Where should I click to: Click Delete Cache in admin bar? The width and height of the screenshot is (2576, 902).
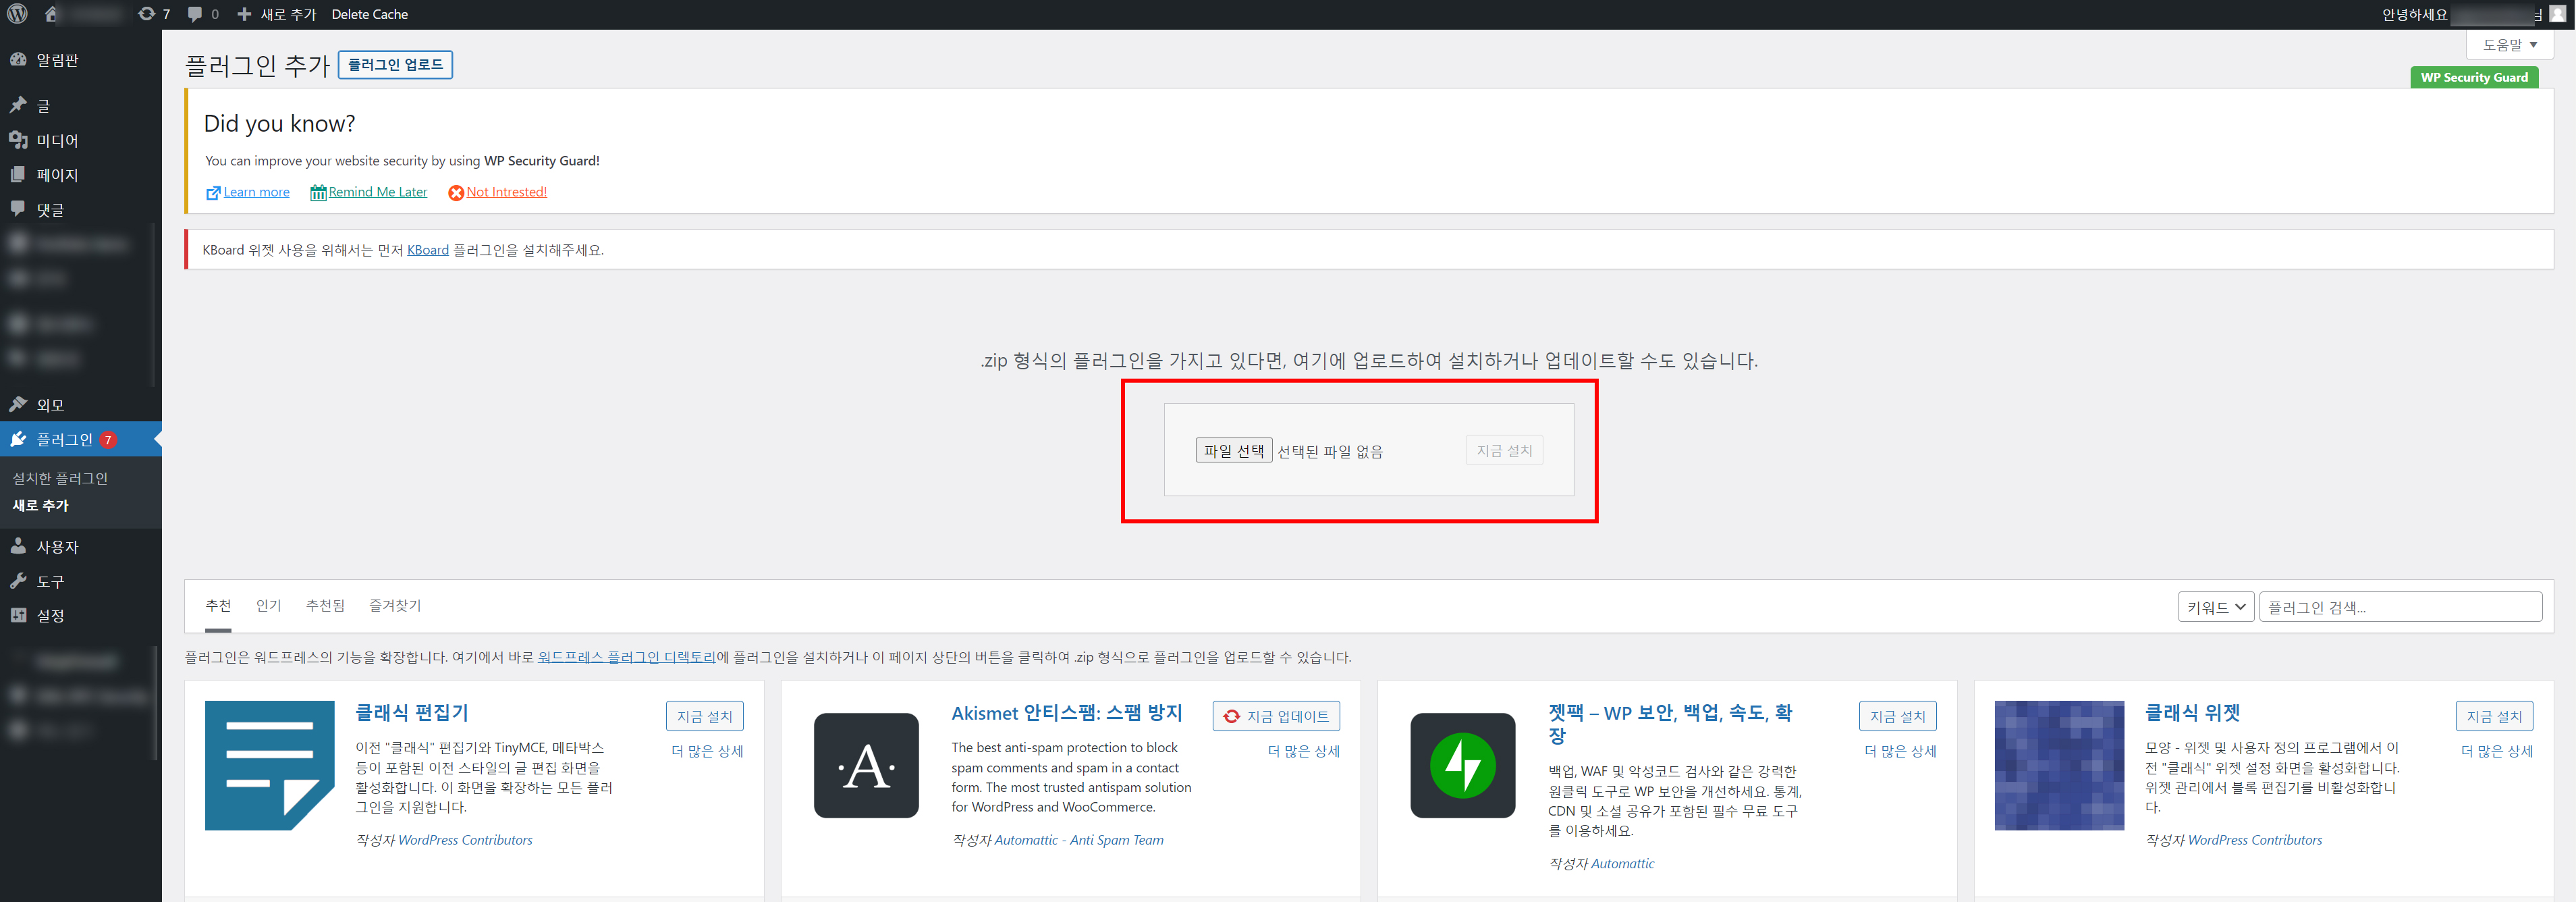(x=370, y=14)
